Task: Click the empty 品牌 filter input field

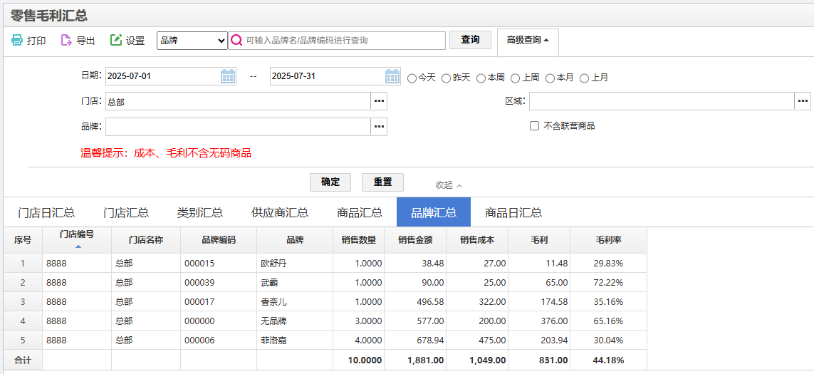Action: tap(238, 126)
